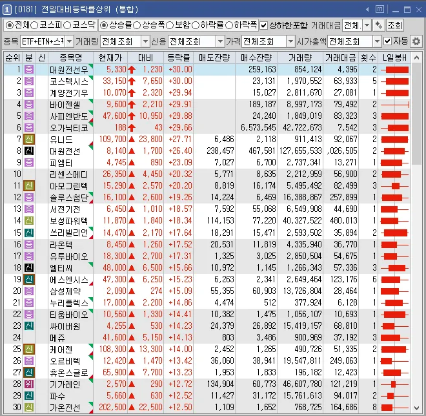The width and height of the screenshot is (426, 416).
Task: Open the 거래대금 dropdown
Action: coord(367,26)
